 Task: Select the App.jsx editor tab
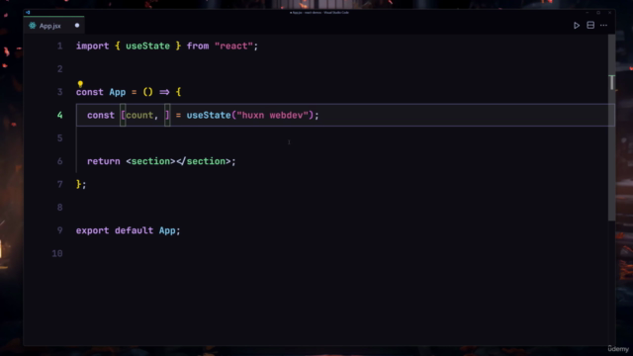[x=54, y=26]
